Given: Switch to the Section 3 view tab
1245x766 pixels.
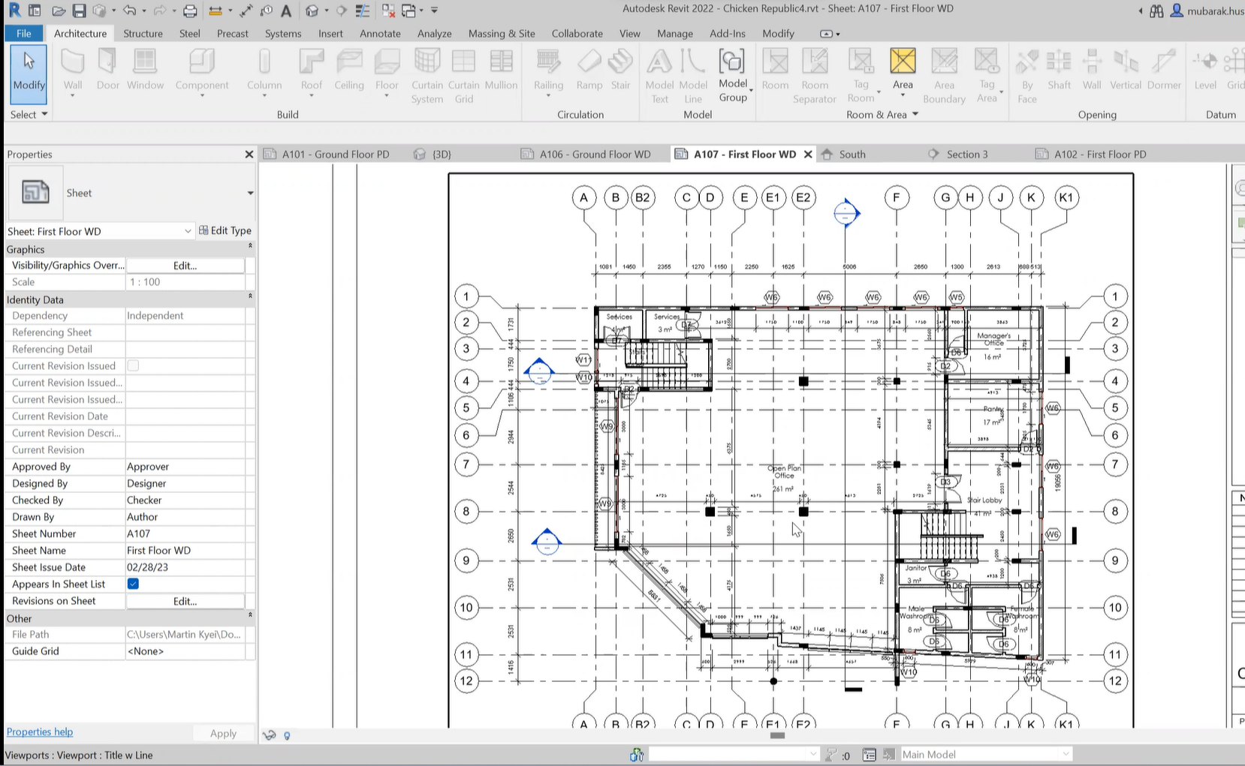Looking at the screenshot, I should point(966,154).
